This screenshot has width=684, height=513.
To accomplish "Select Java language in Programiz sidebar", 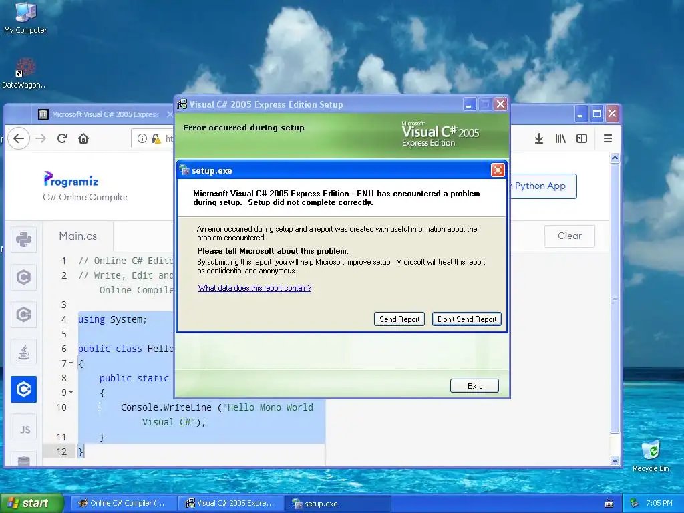I will pos(23,352).
